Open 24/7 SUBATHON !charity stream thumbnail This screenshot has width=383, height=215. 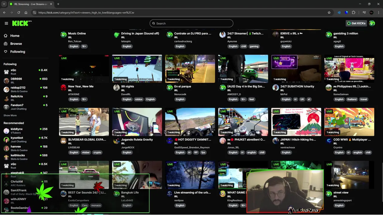(x=296, y=69)
